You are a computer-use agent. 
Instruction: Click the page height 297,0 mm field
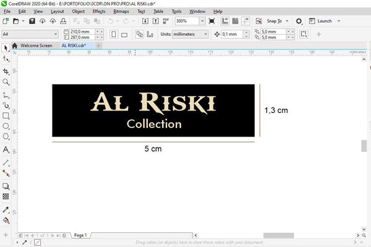click(x=82, y=37)
